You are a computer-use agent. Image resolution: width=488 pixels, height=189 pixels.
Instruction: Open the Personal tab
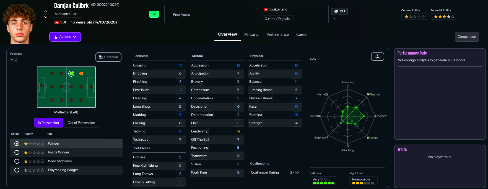pos(252,34)
